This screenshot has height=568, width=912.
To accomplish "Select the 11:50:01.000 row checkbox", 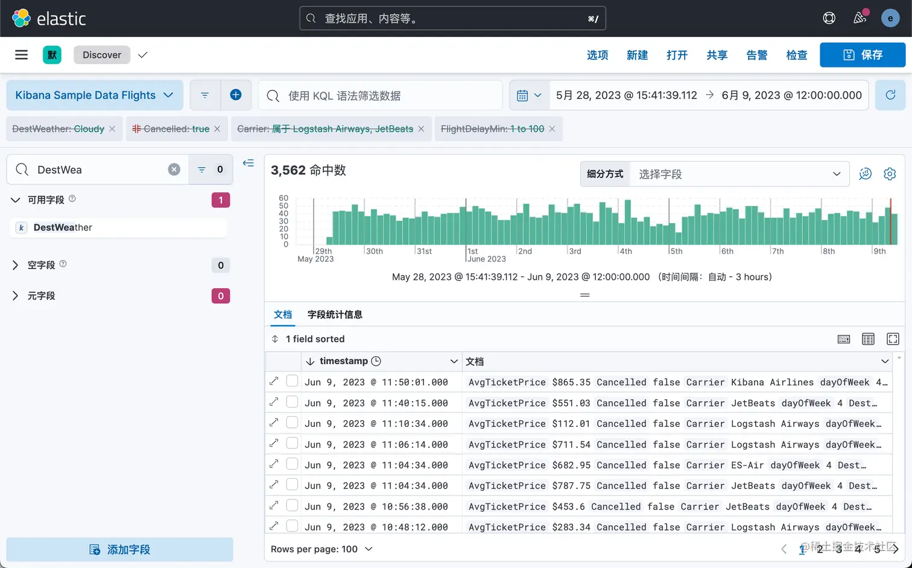I will (292, 381).
